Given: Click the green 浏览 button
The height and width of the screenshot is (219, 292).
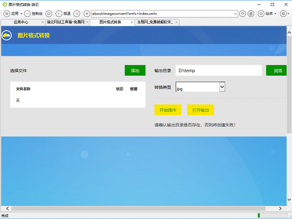Looking at the screenshot, I should (277, 70).
